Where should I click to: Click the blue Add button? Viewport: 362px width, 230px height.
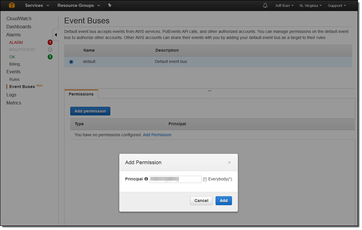coord(223,201)
